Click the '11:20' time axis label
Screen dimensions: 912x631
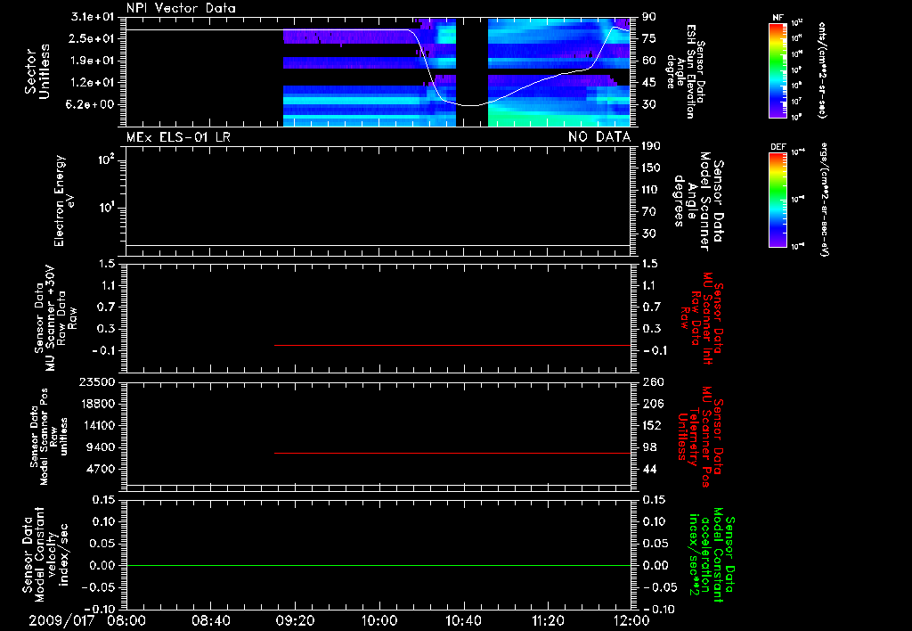[x=548, y=620]
